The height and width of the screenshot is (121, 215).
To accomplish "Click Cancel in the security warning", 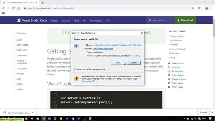I will pos(134,63).
